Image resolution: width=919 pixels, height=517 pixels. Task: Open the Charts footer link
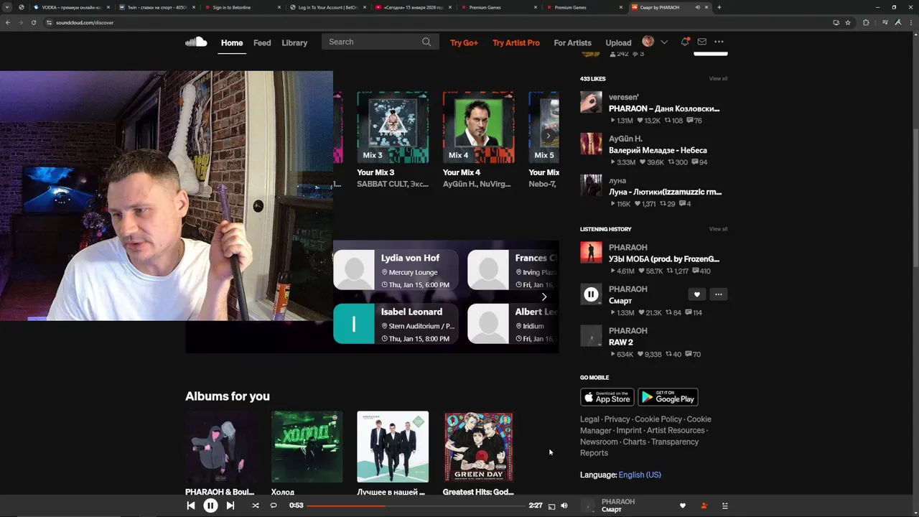pyautogui.click(x=634, y=442)
